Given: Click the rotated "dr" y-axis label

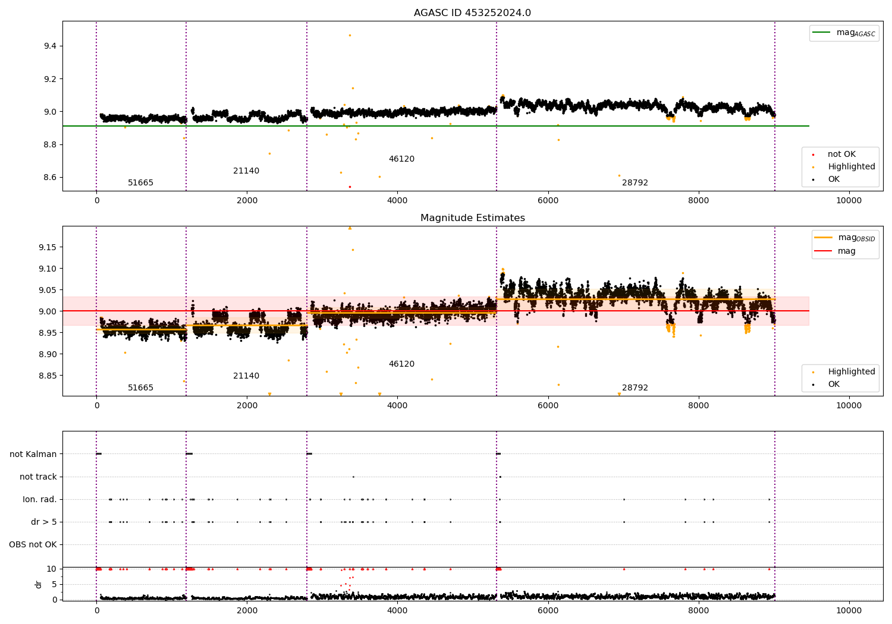Looking at the screenshot, I should tap(39, 584).
